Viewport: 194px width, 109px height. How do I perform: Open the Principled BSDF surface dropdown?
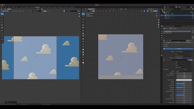click(184, 51)
